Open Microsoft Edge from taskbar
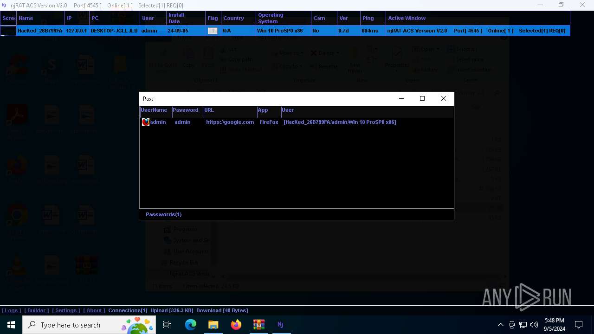The height and width of the screenshot is (334, 594). (191, 325)
